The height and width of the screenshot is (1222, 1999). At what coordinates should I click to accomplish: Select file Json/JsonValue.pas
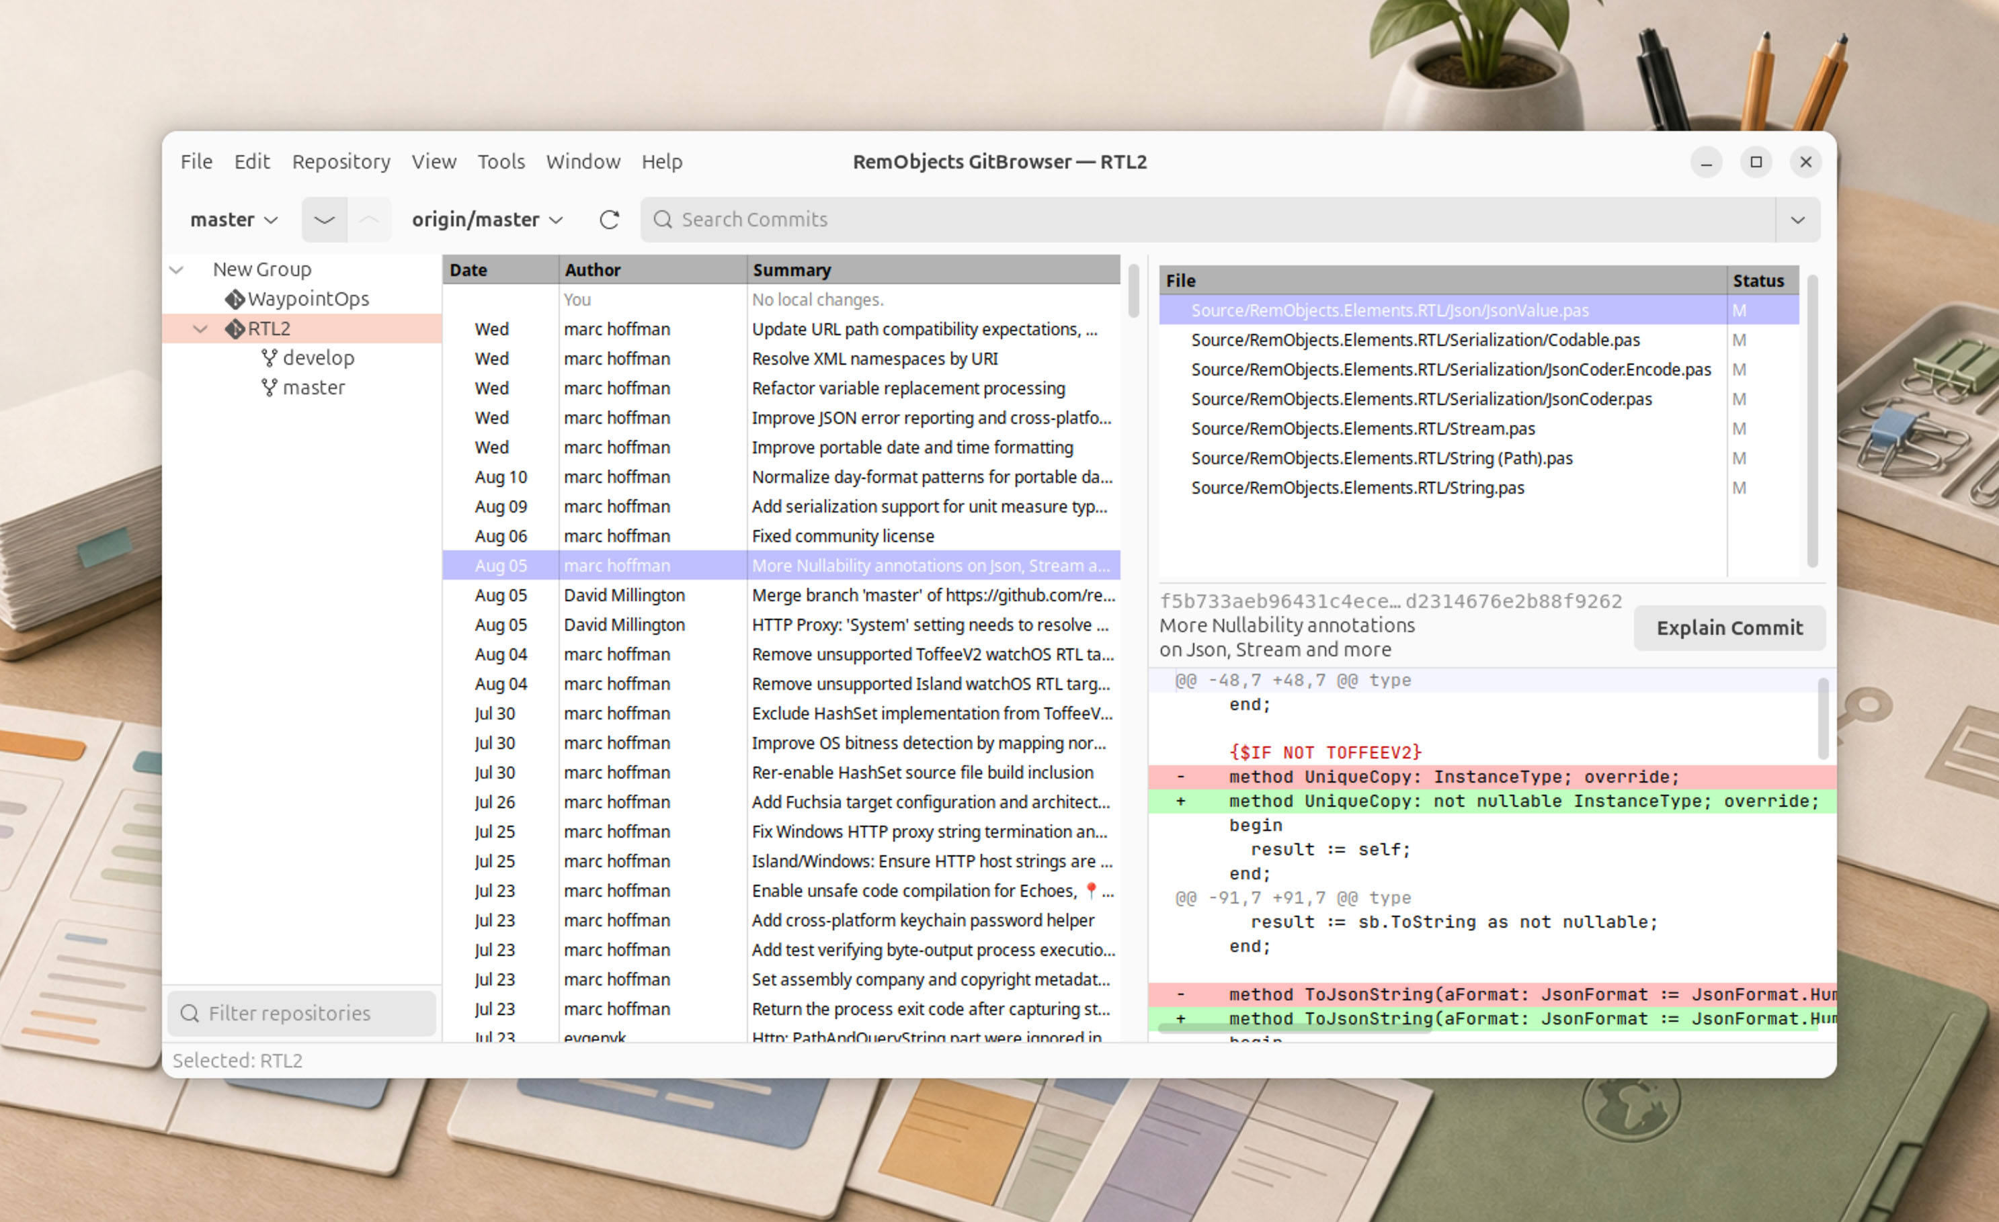click(1478, 310)
